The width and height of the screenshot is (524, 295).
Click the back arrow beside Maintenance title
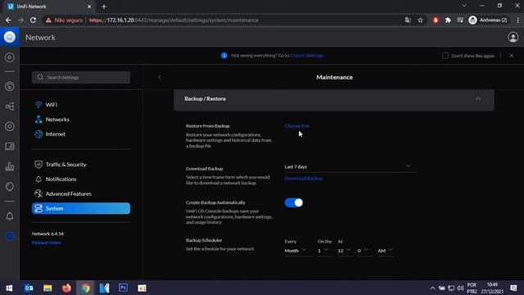(x=160, y=77)
